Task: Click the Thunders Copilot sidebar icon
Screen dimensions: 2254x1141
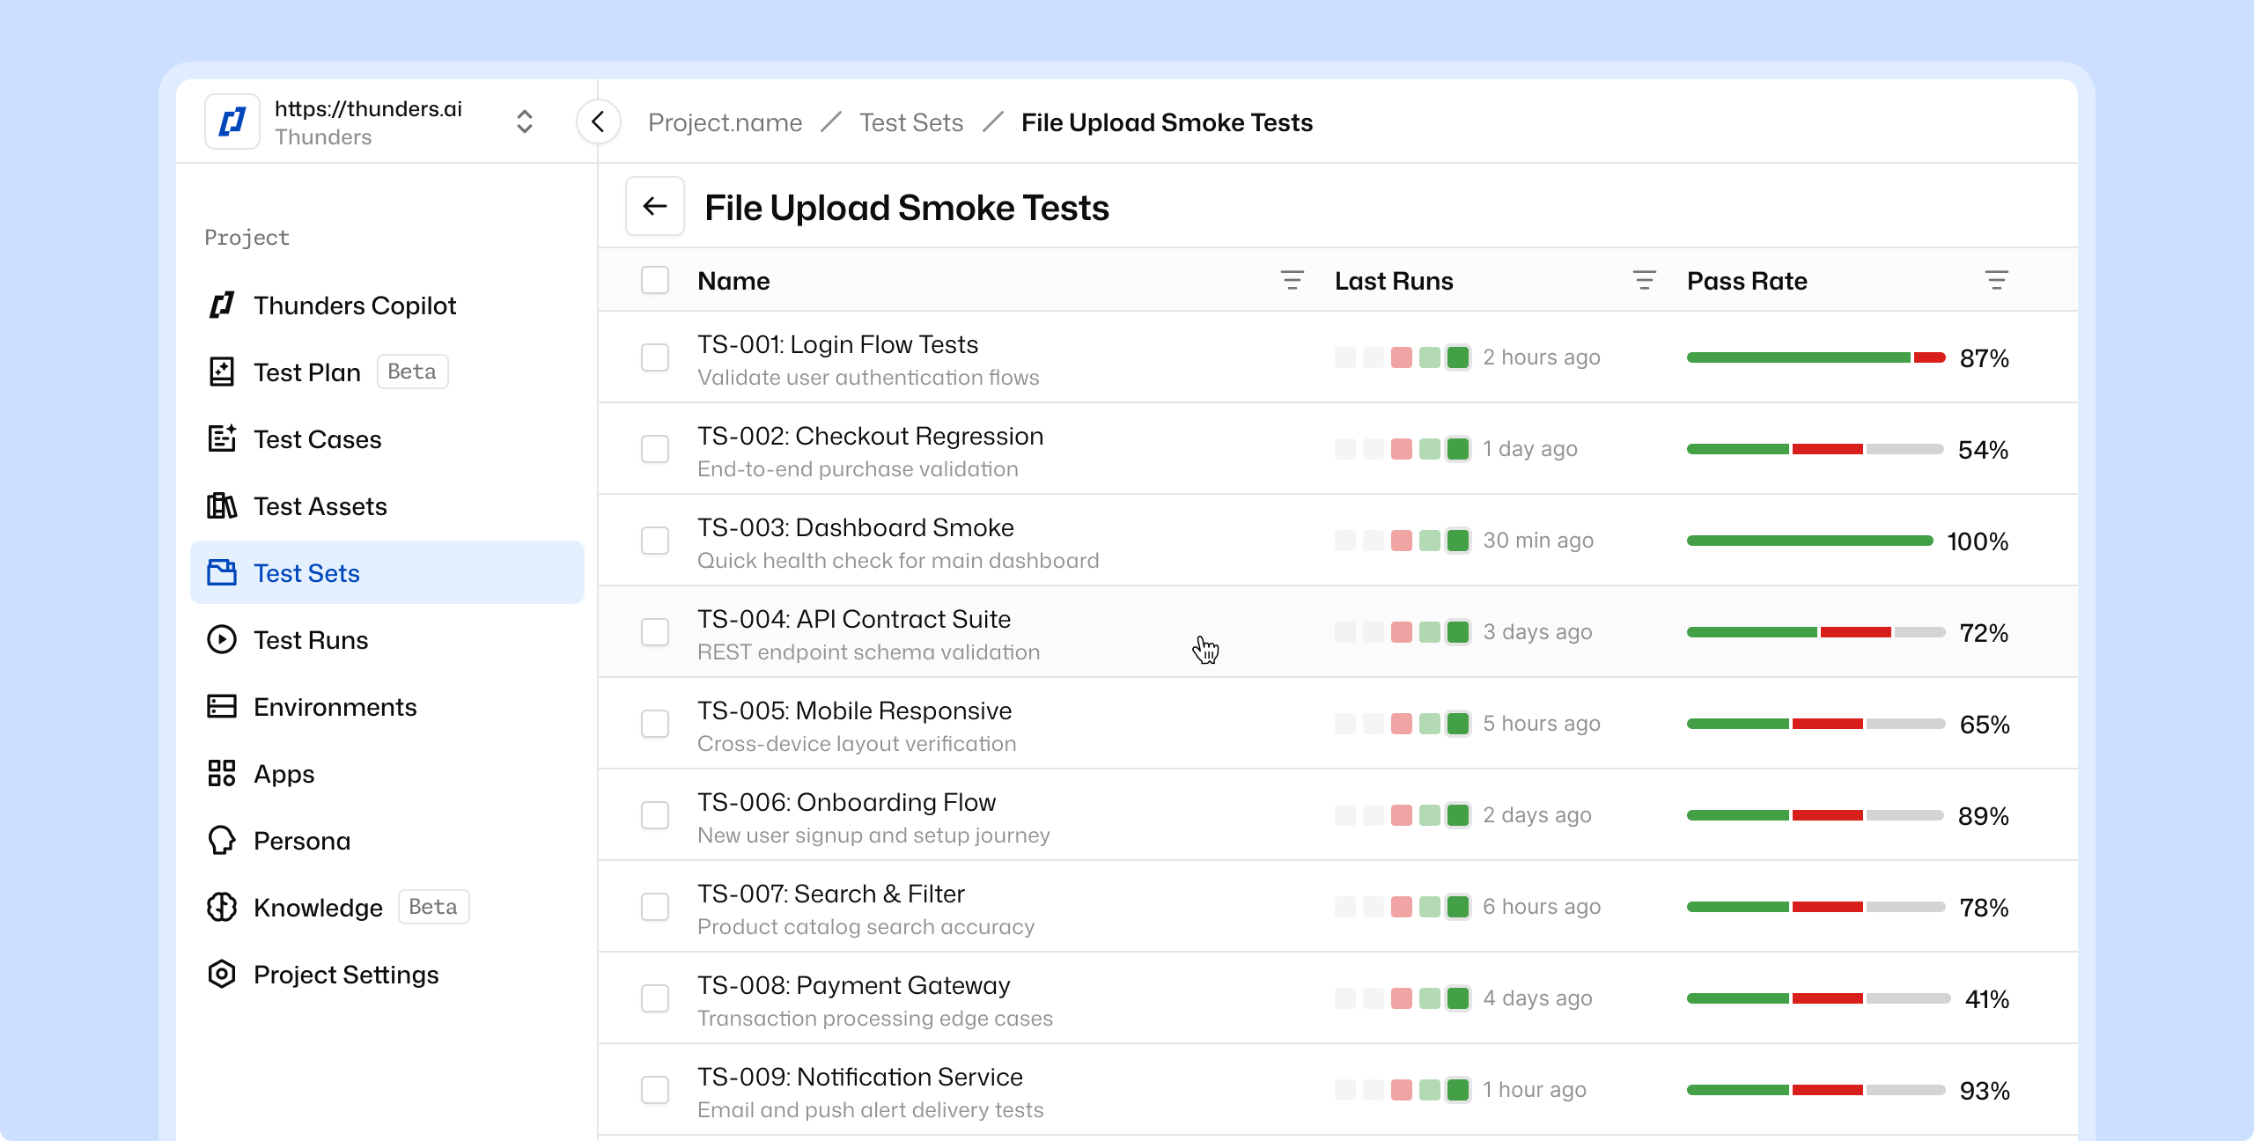Action: pyautogui.click(x=222, y=305)
